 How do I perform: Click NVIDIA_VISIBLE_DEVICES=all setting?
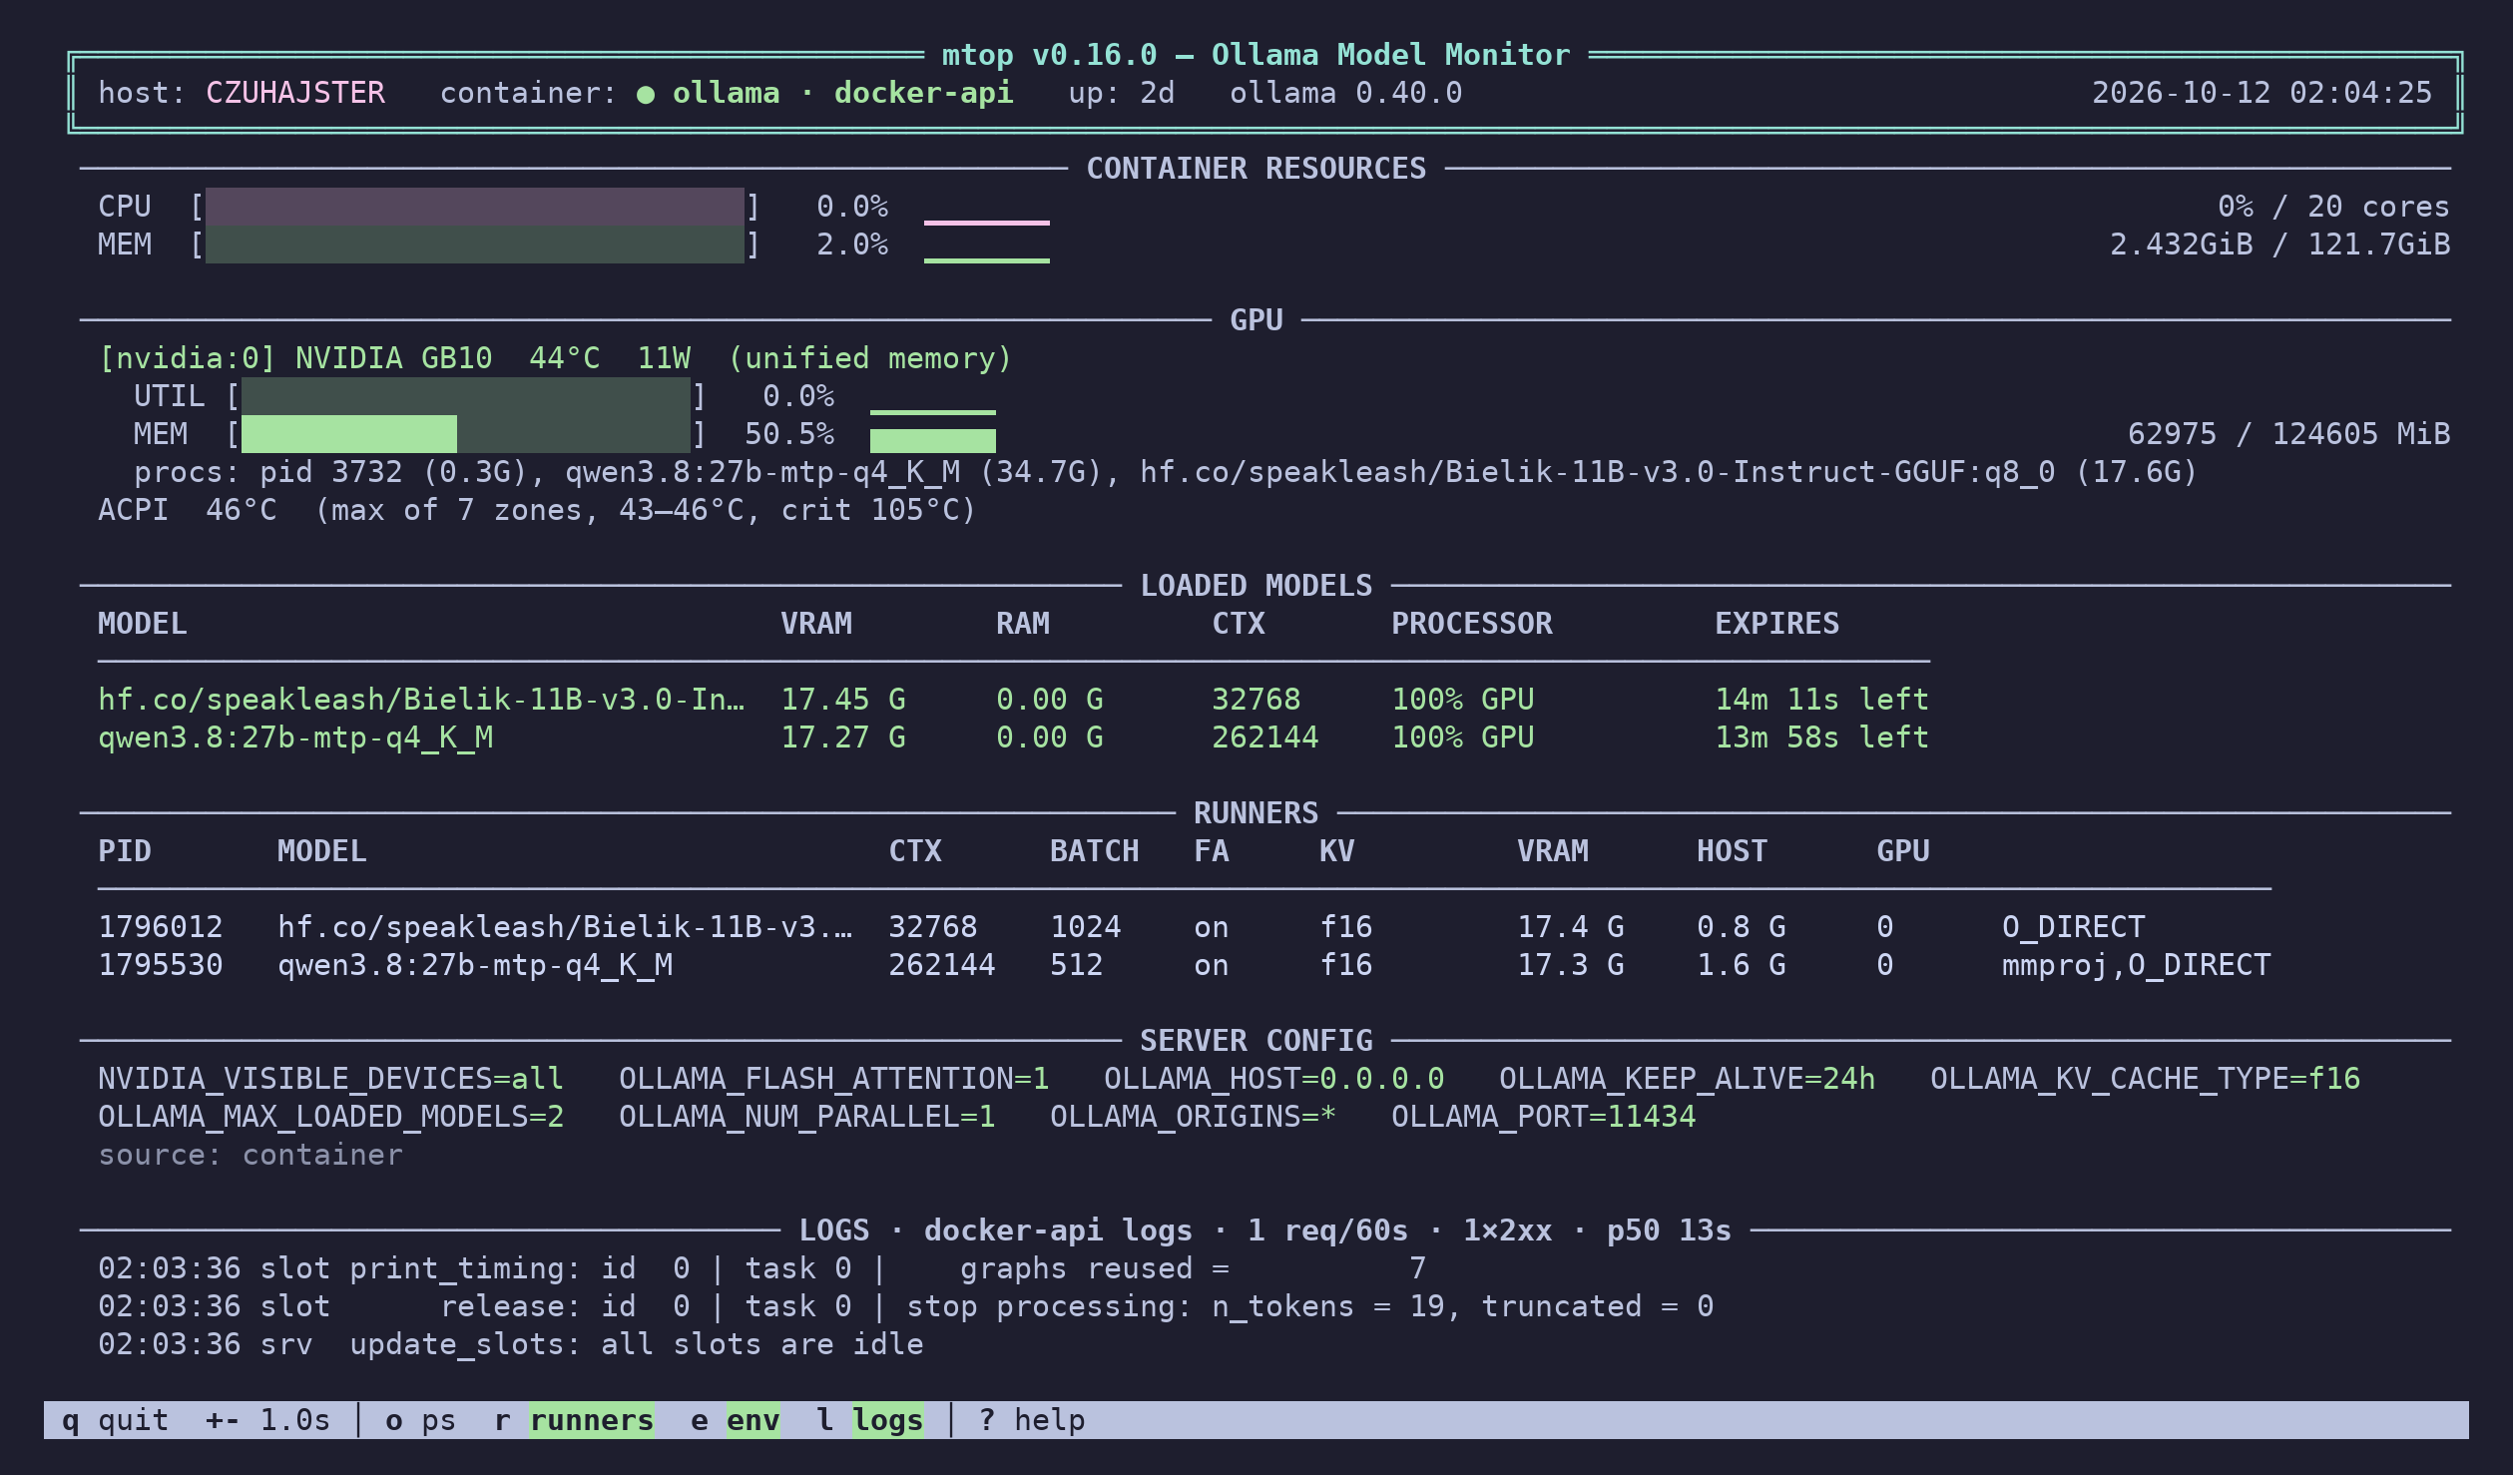[x=330, y=1079]
